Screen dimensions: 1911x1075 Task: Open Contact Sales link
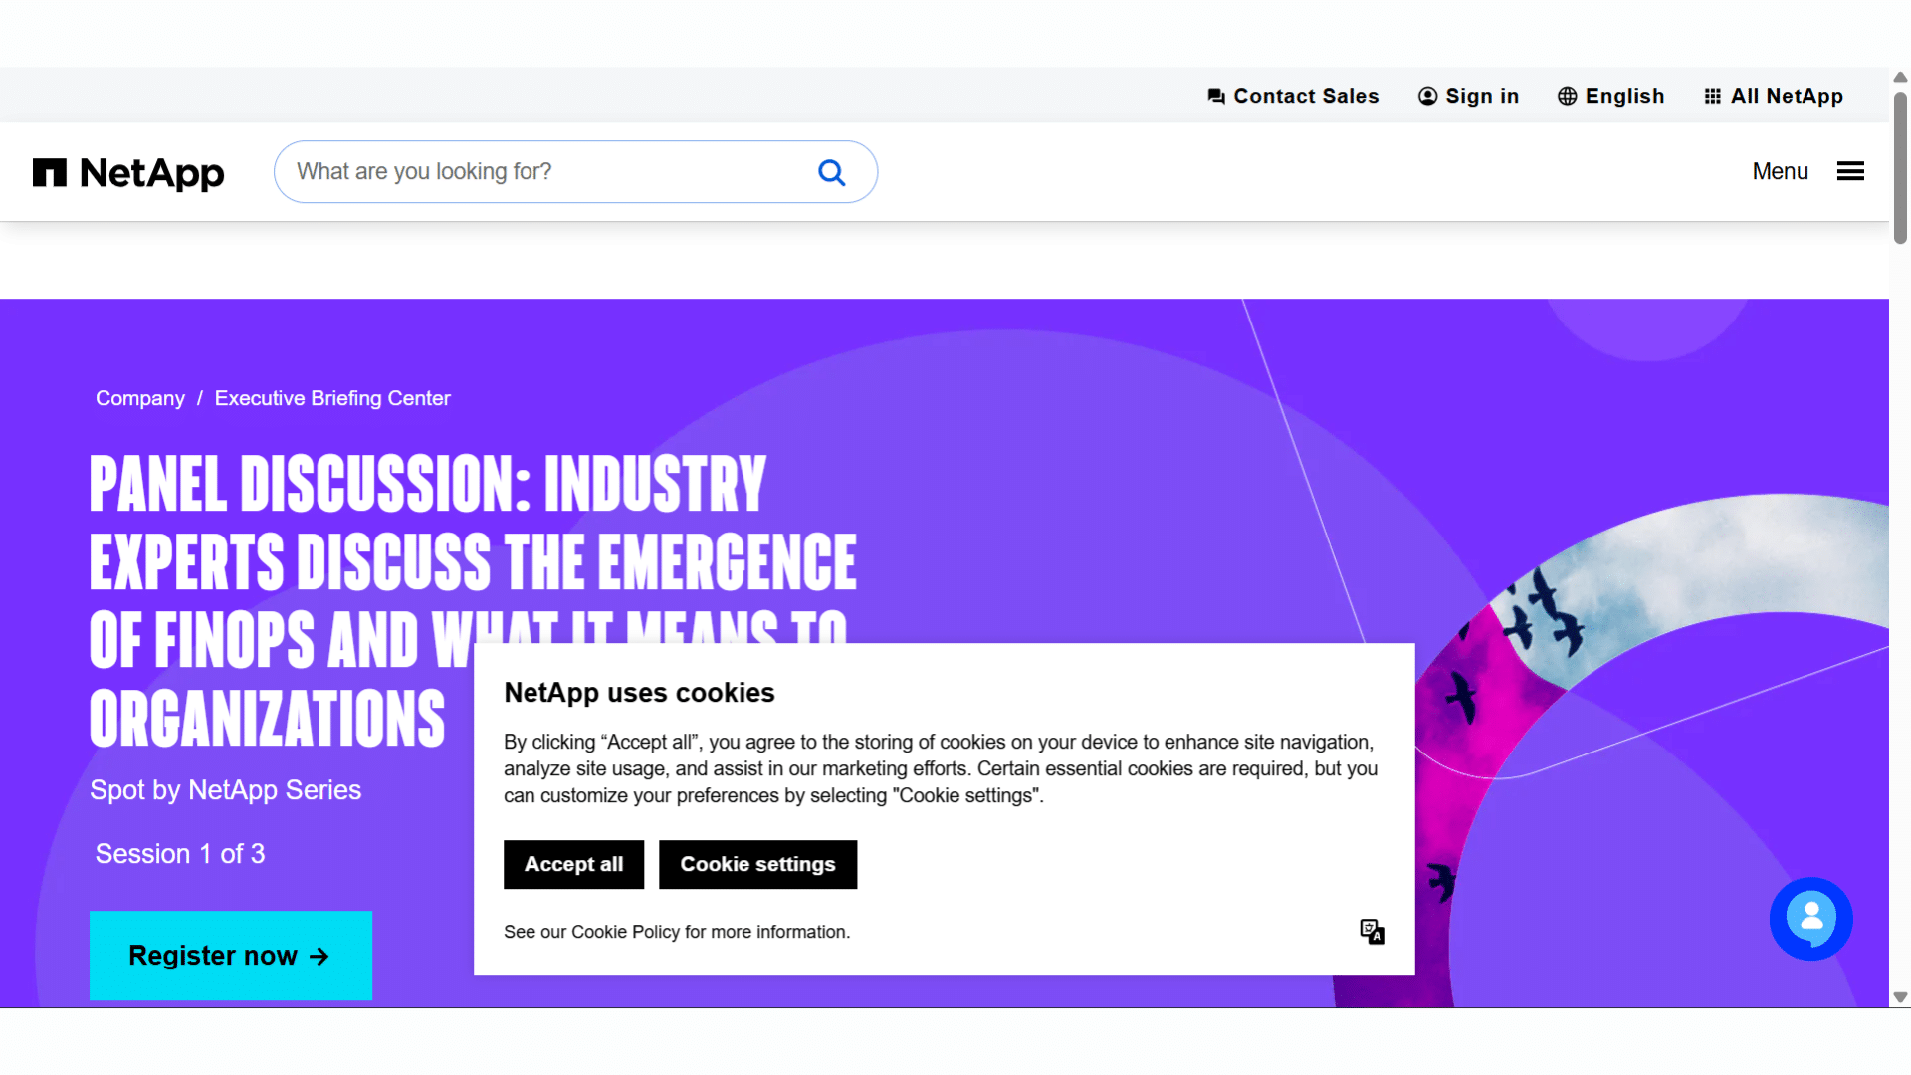tap(1293, 96)
